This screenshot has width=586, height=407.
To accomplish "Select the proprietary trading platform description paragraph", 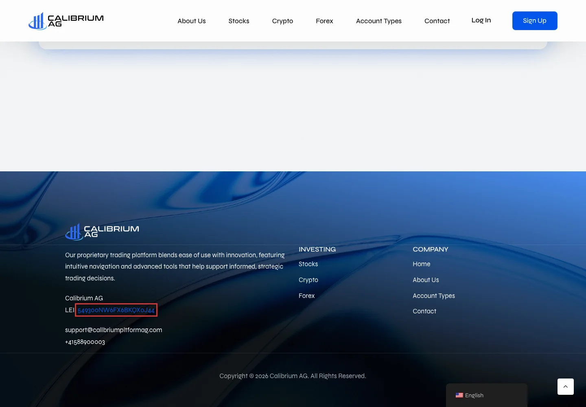I will (x=175, y=267).
